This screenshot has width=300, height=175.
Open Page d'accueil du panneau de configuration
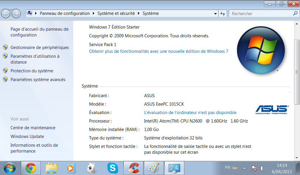(40, 32)
